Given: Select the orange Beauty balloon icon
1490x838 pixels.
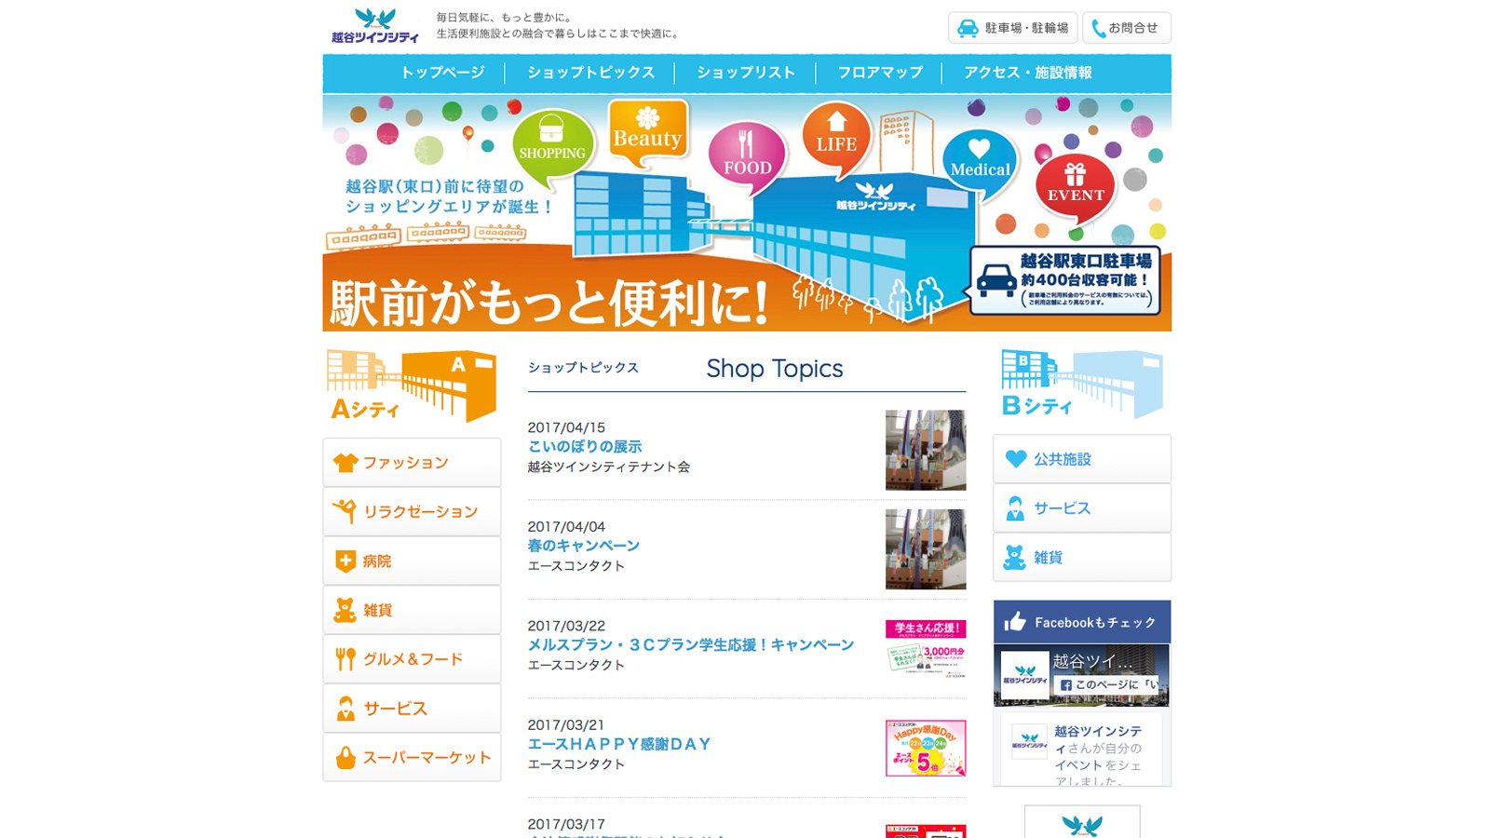Looking at the screenshot, I should tap(647, 133).
